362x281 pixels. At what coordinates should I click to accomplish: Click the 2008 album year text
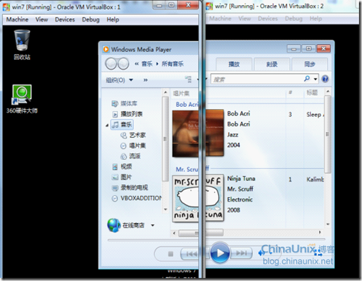234,210
